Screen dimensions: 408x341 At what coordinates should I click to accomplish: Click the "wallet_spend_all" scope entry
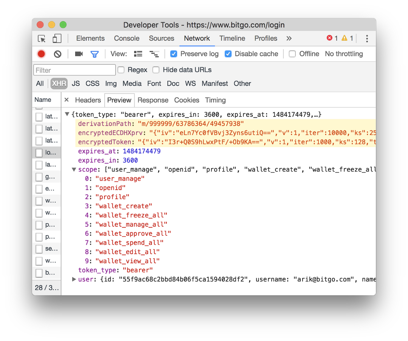click(x=129, y=243)
